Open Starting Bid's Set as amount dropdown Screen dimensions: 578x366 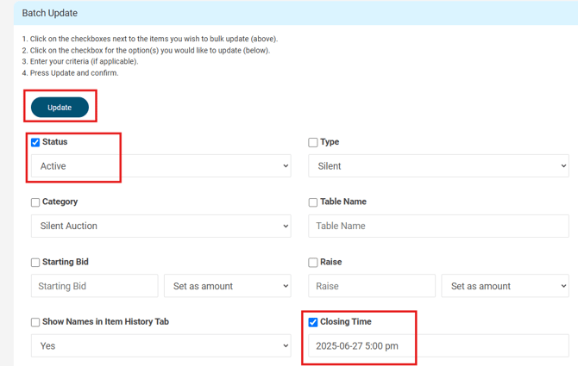coord(228,286)
